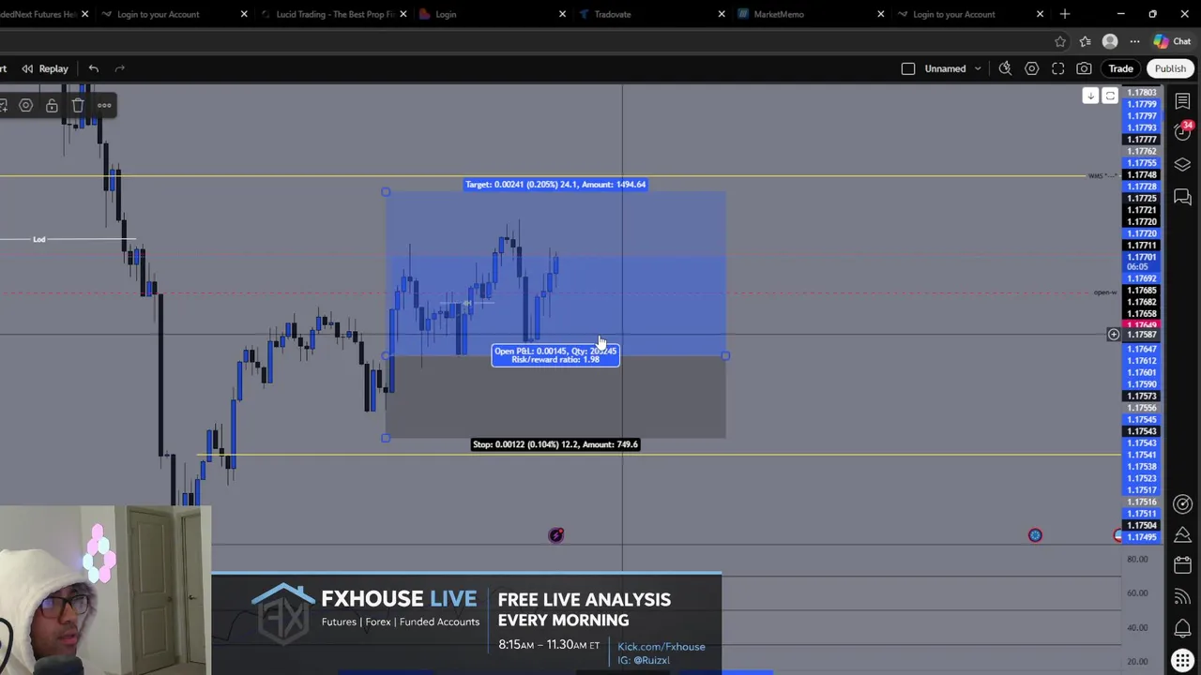This screenshot has width=1201, height=675.
Task: Start bar Replay mode
Action: (x=45, y=68)
